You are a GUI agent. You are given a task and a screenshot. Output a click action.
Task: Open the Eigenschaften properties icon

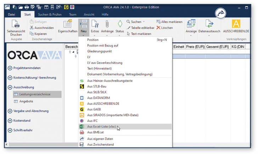click(68, 24)
